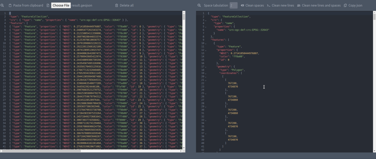
Task: Click the left editor row with color "ff7e00"
Action: [95, 30]
